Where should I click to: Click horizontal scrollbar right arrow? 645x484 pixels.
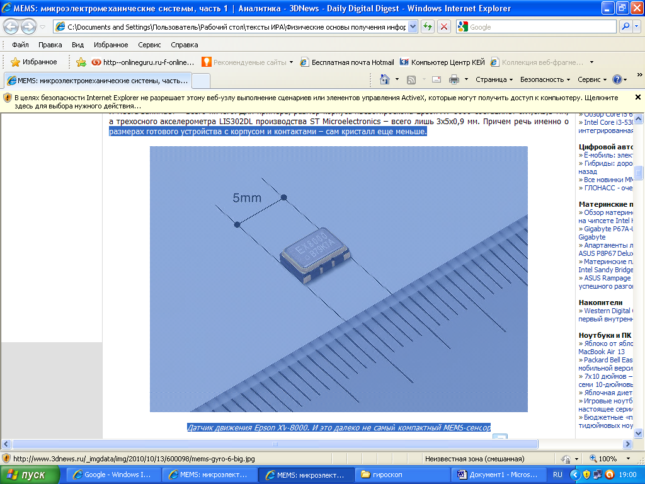click(x=627, y=444)
